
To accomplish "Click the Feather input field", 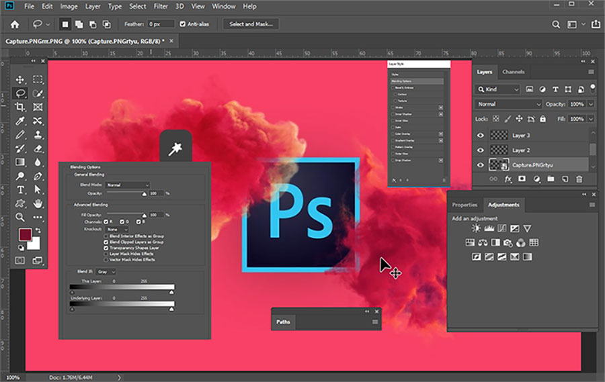I will point(161,24).
